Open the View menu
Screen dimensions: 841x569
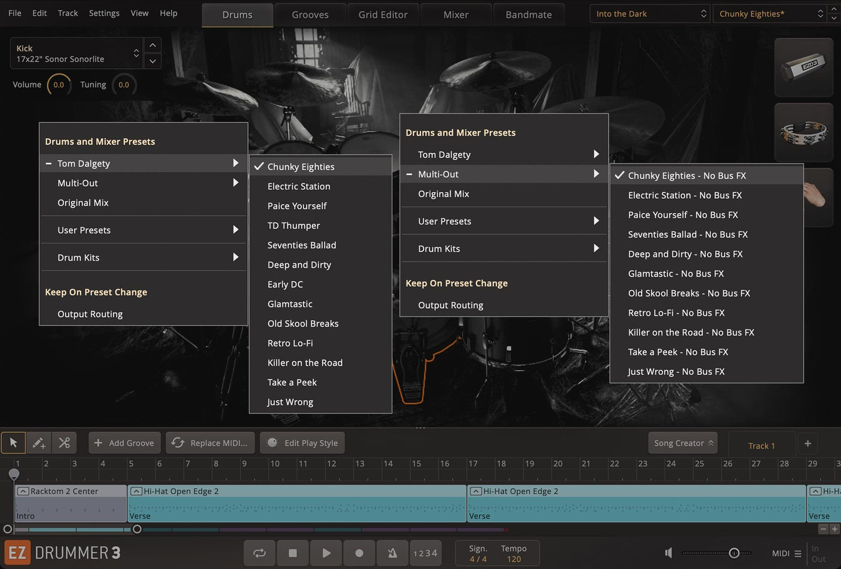pos(139,13)
